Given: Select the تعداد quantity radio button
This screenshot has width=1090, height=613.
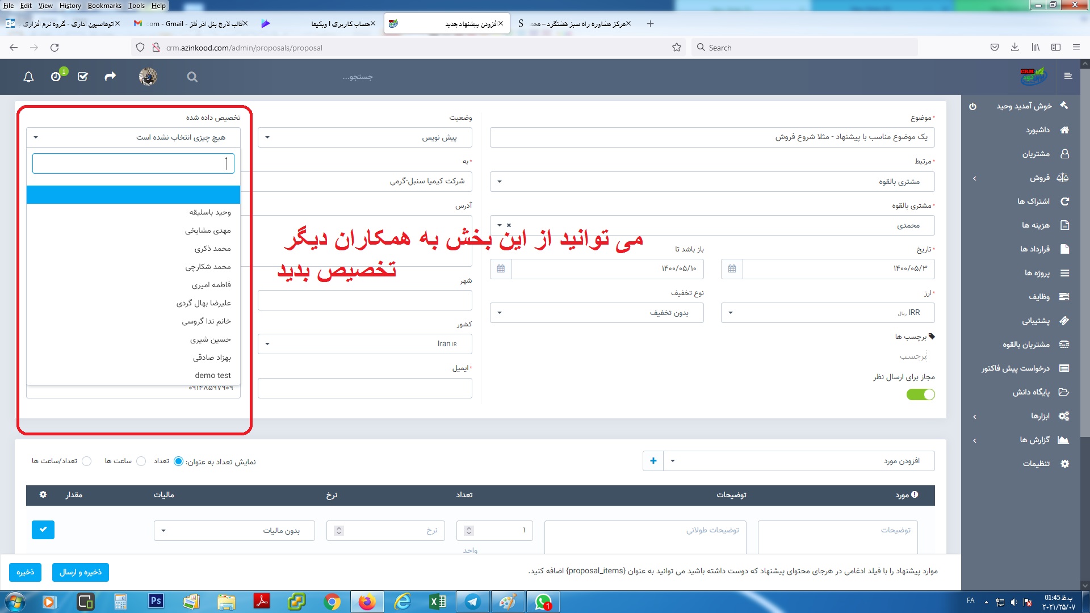Looking at the screenshot, I should click(x=178, y=461).
